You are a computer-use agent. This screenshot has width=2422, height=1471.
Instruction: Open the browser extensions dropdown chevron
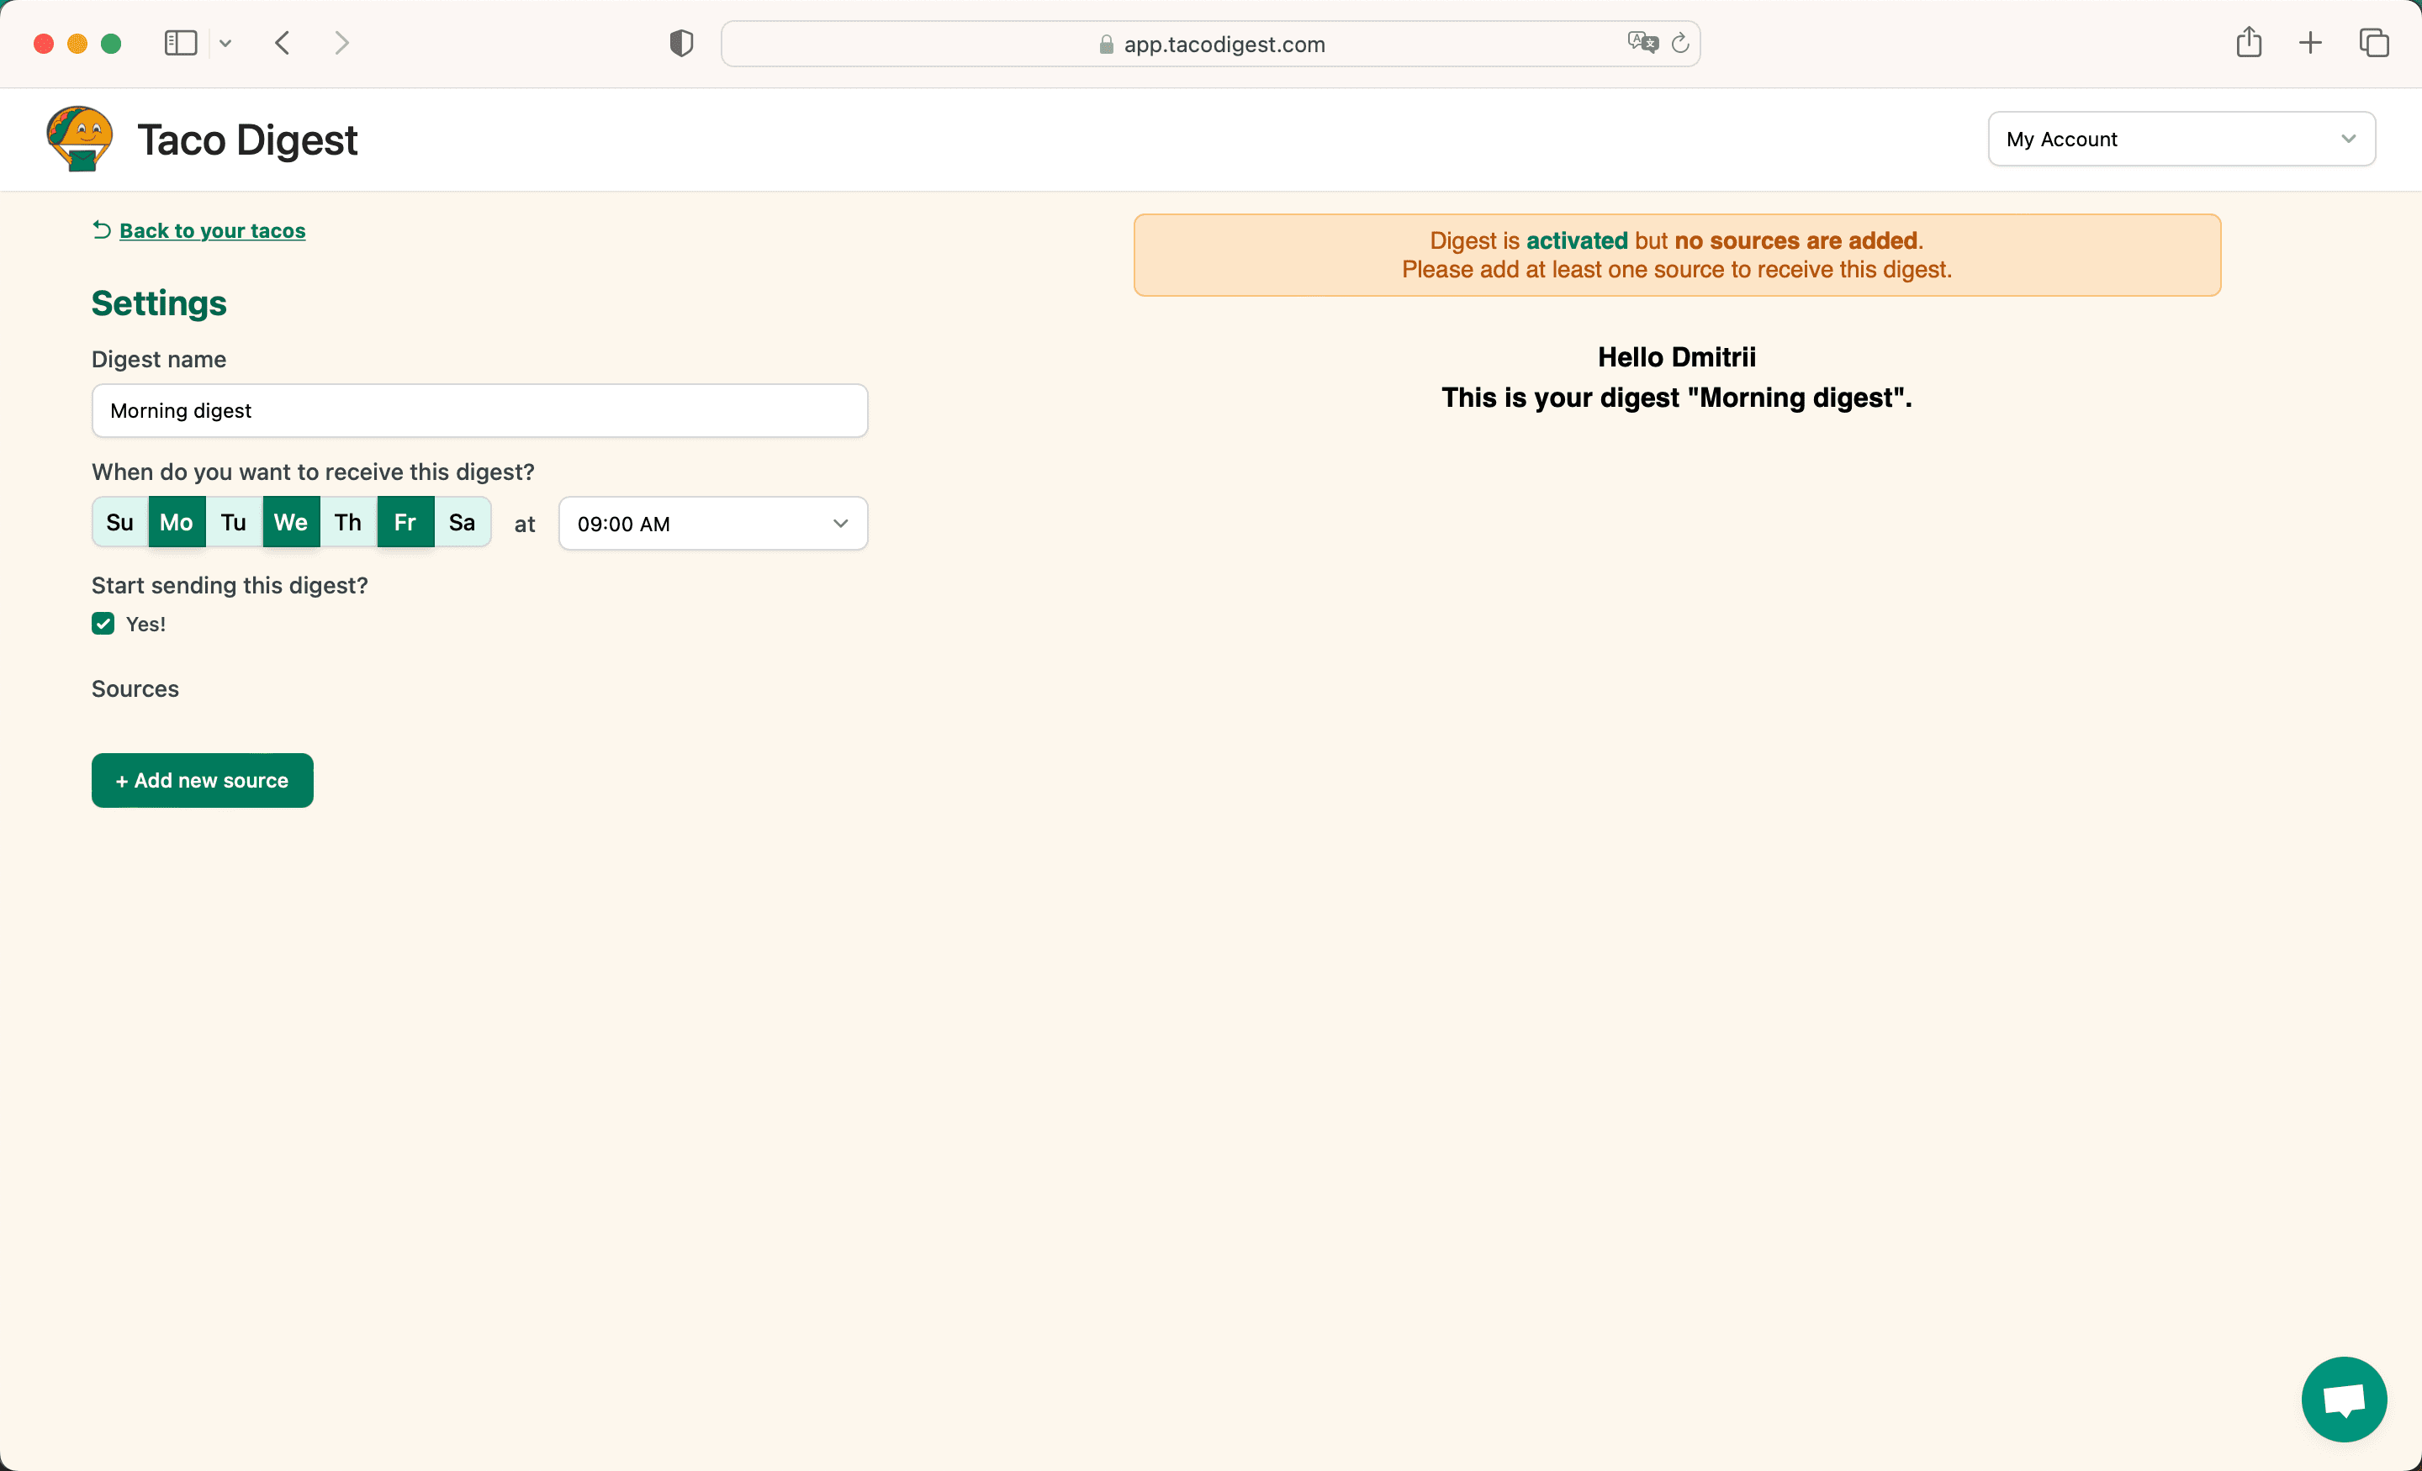click(223, 43)
